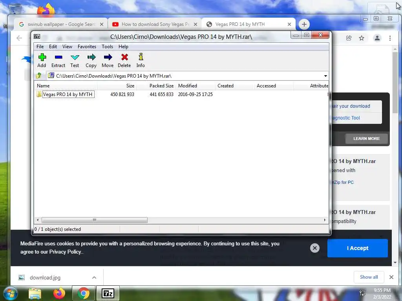Sort by Created column header

pos(234,86)
